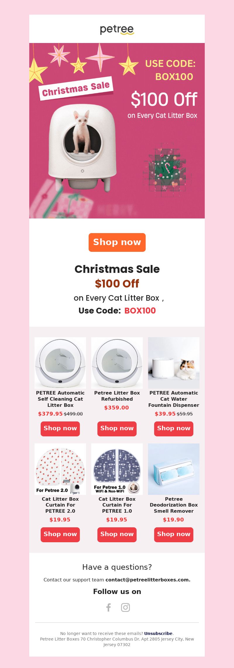234x668 pixels.
Task: Open the Christmas Sale hero banner image
Action: tap(117, 131)
